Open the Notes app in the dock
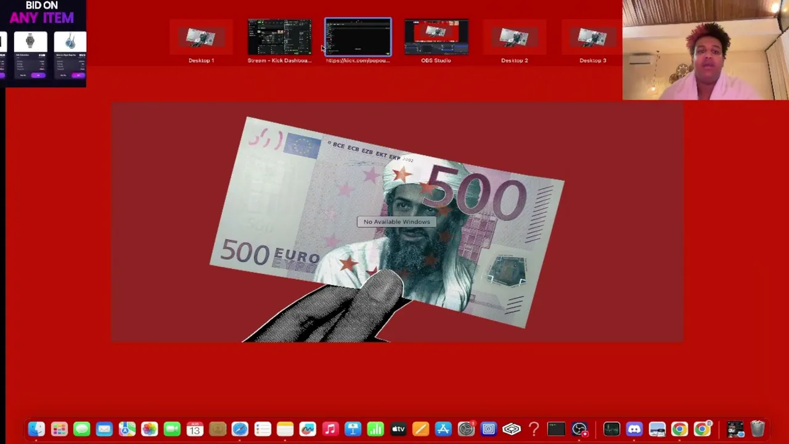 (285, 429)
